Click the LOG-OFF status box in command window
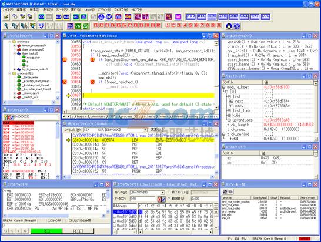Screen dimensions: 321x242 pos(55,220)
